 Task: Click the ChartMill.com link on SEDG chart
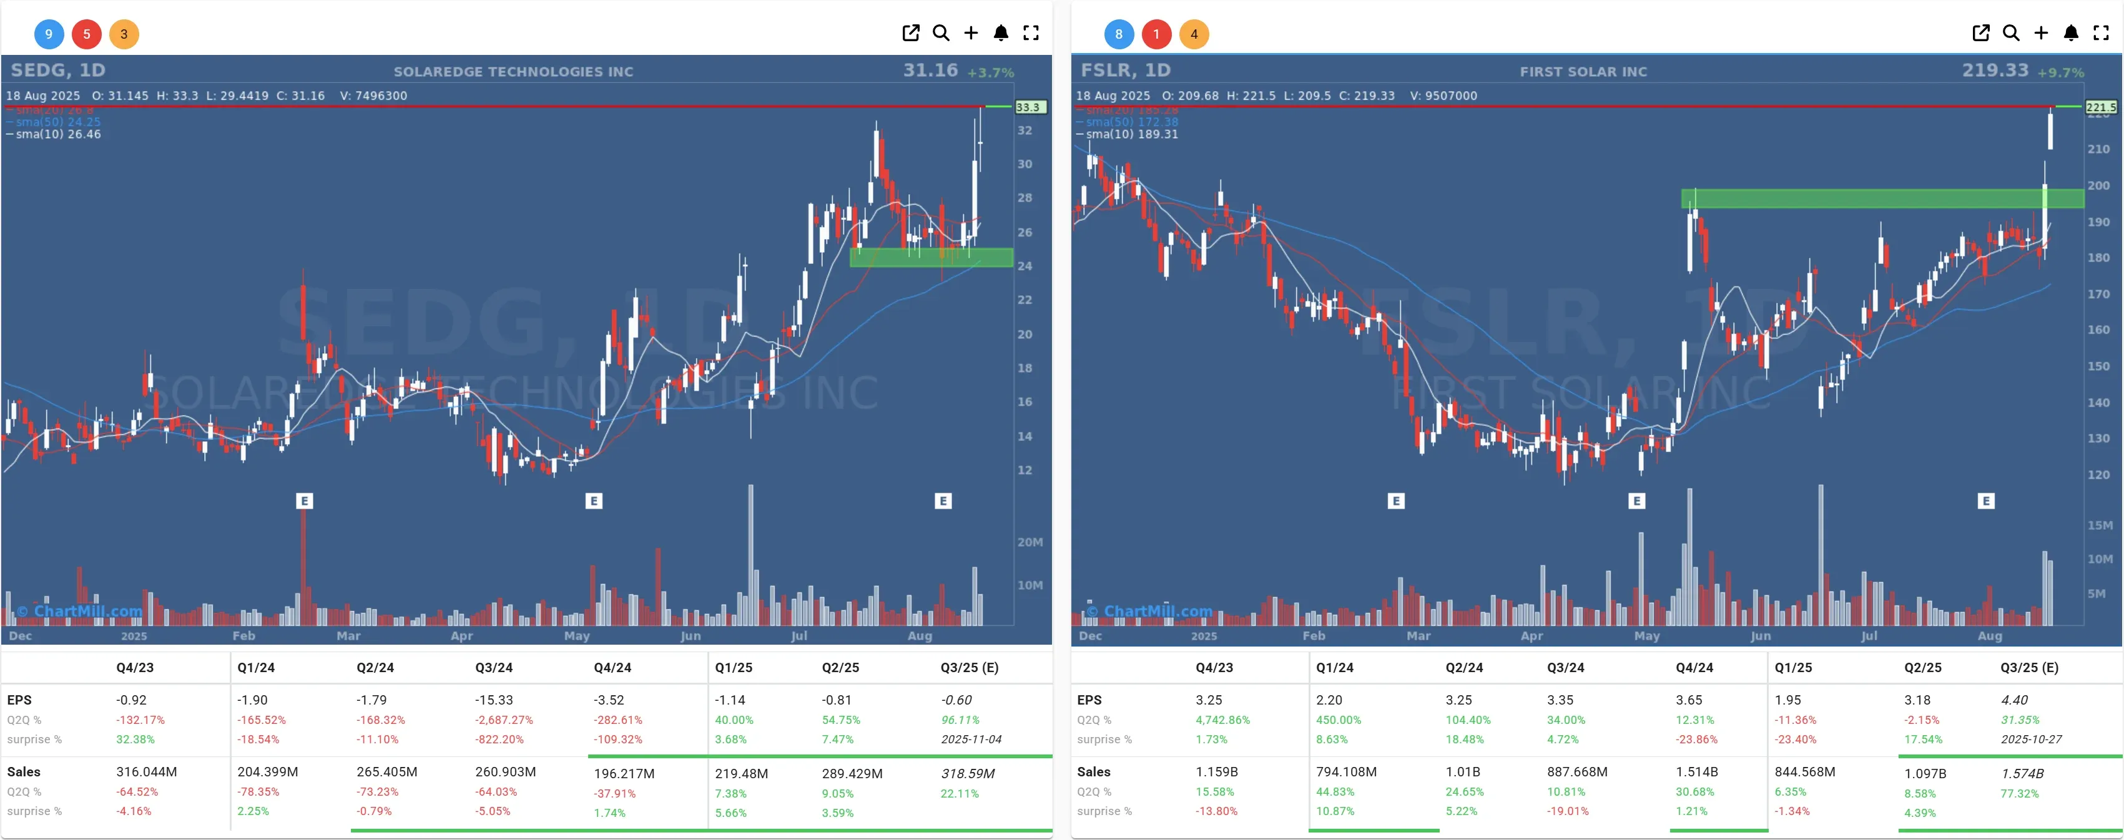point(80,611)
